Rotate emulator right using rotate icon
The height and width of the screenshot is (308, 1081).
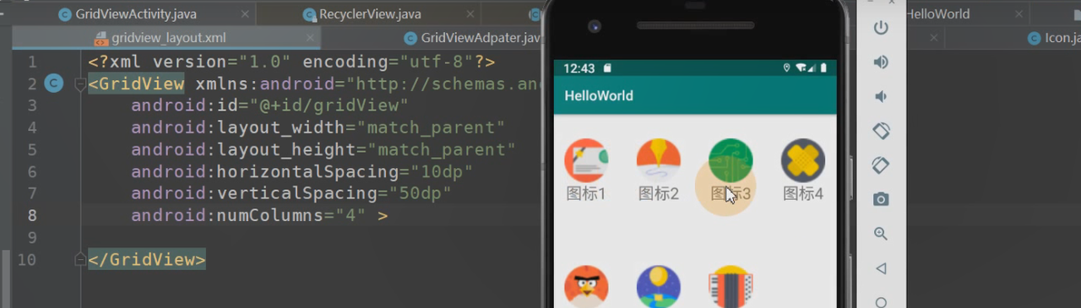click(881, 165)
